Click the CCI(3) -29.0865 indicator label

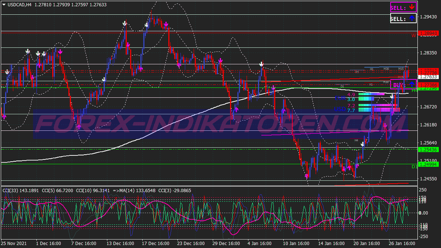[x=175, y=191]
